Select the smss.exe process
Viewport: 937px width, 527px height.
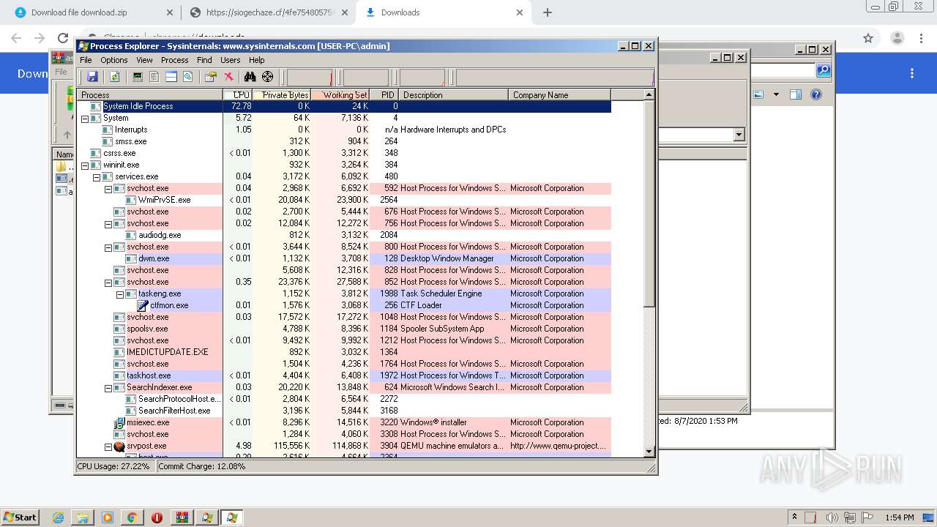pyautogui.click(x=344, y=141)
